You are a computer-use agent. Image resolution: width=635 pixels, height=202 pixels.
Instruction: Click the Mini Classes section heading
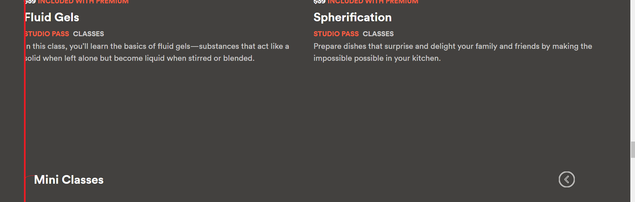(x=69, y=180)
